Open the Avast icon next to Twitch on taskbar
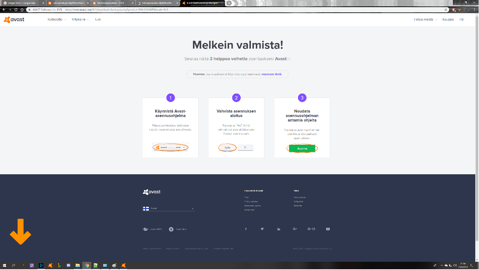The width and height of the screenshot is (479, 270). 50,266
